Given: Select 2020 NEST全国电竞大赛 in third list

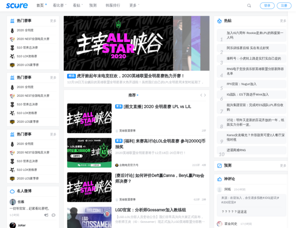Looking at the screenshot, I should click(x=33, y=152).
